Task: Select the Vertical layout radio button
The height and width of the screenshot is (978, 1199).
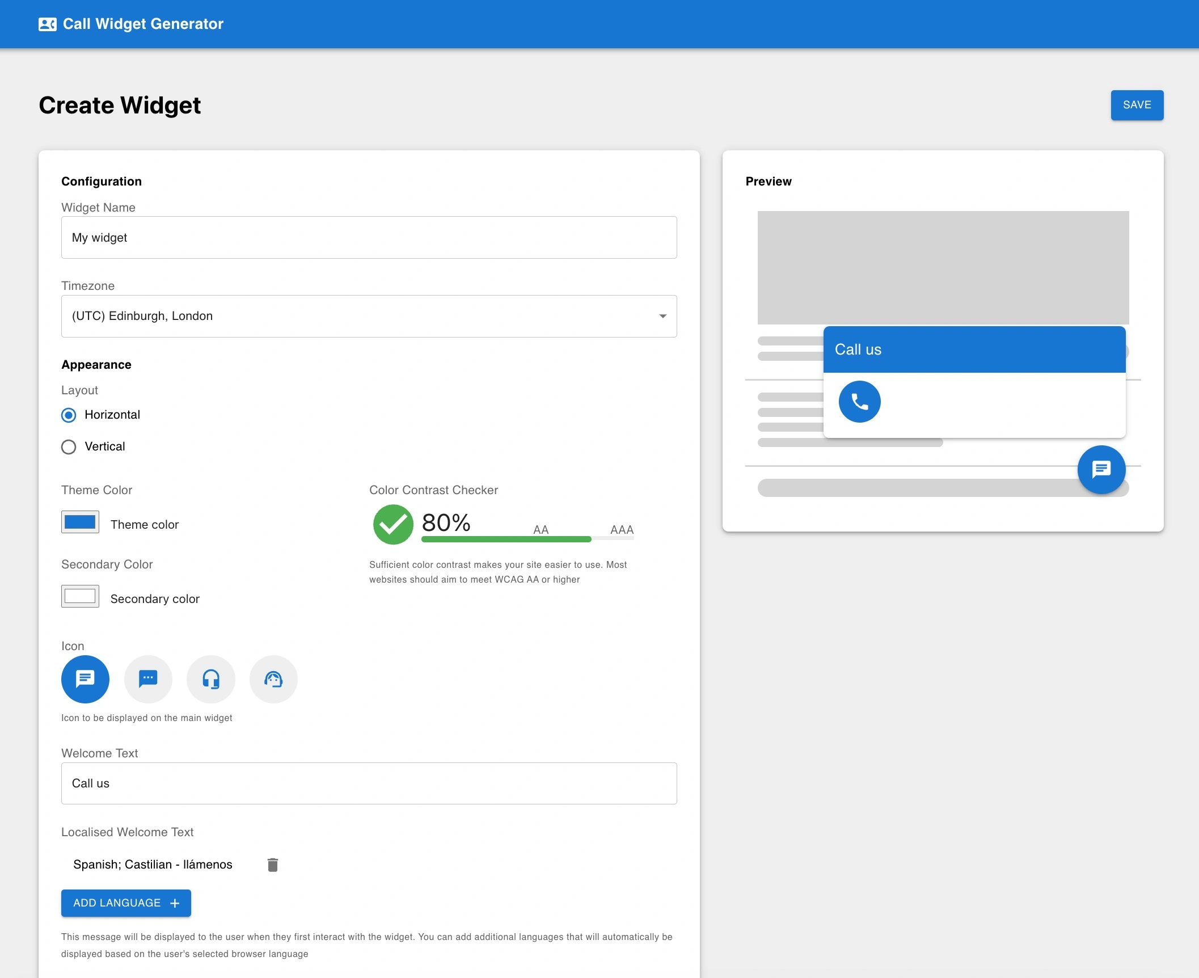Action: [x=70, y=446]
